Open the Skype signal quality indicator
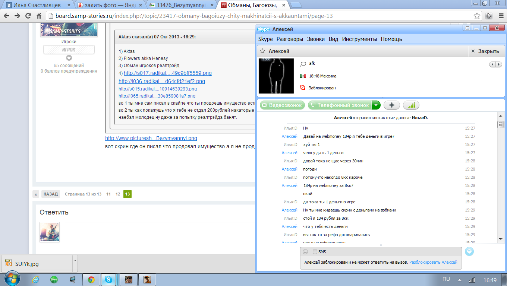This screenshot has width=507, height=286. click(x=411, y=105)
